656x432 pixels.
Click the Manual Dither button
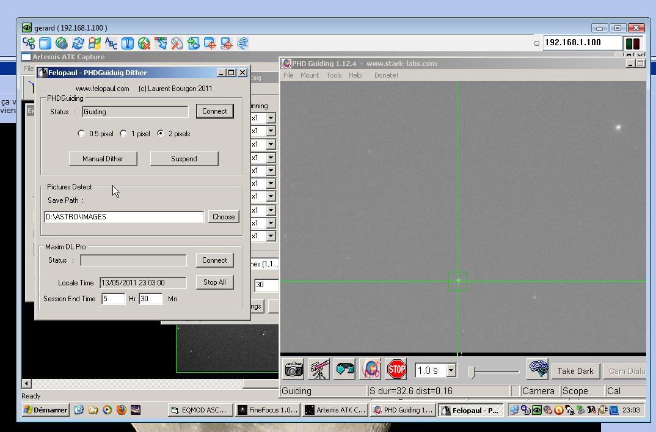(103, 159)
